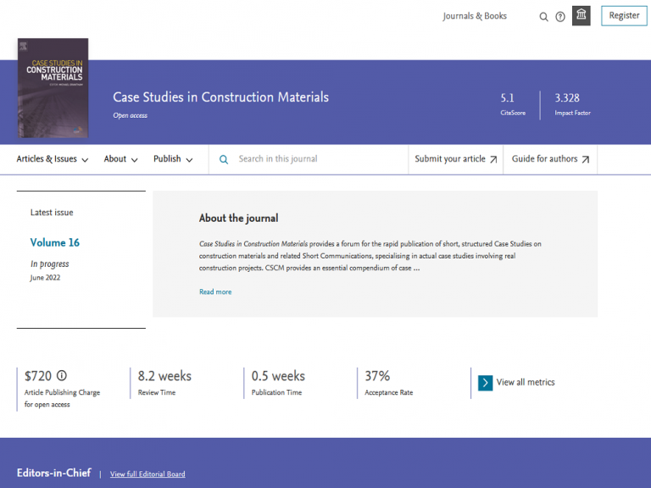View the 5.1 CiteScore metric

(x=513, y=103)
